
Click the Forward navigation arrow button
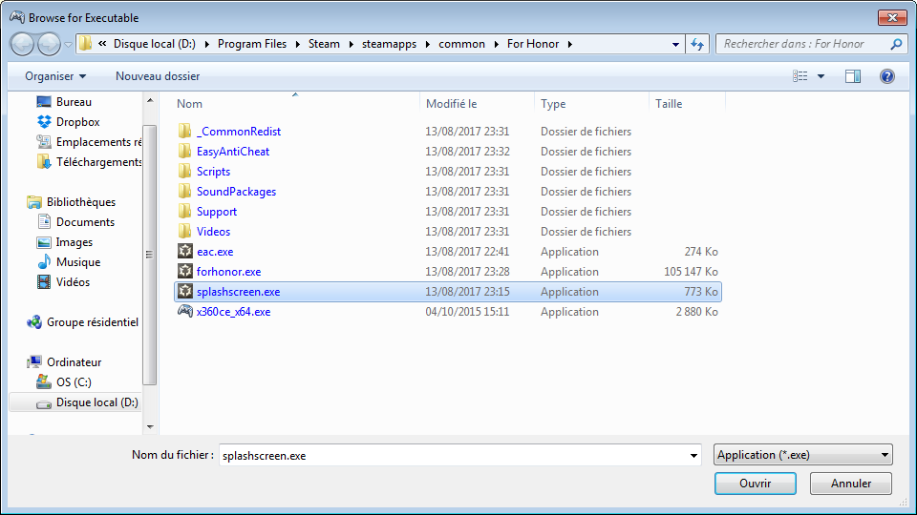coord(49,45)
